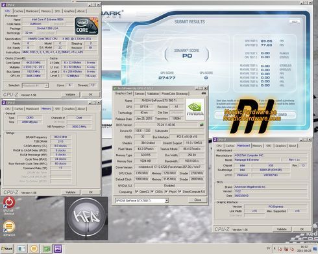This screenshot has width=318, height=254.
Task: Click the DRAM Frequency value in memory window
Action: pyautogui.click(x=60, y=137)
